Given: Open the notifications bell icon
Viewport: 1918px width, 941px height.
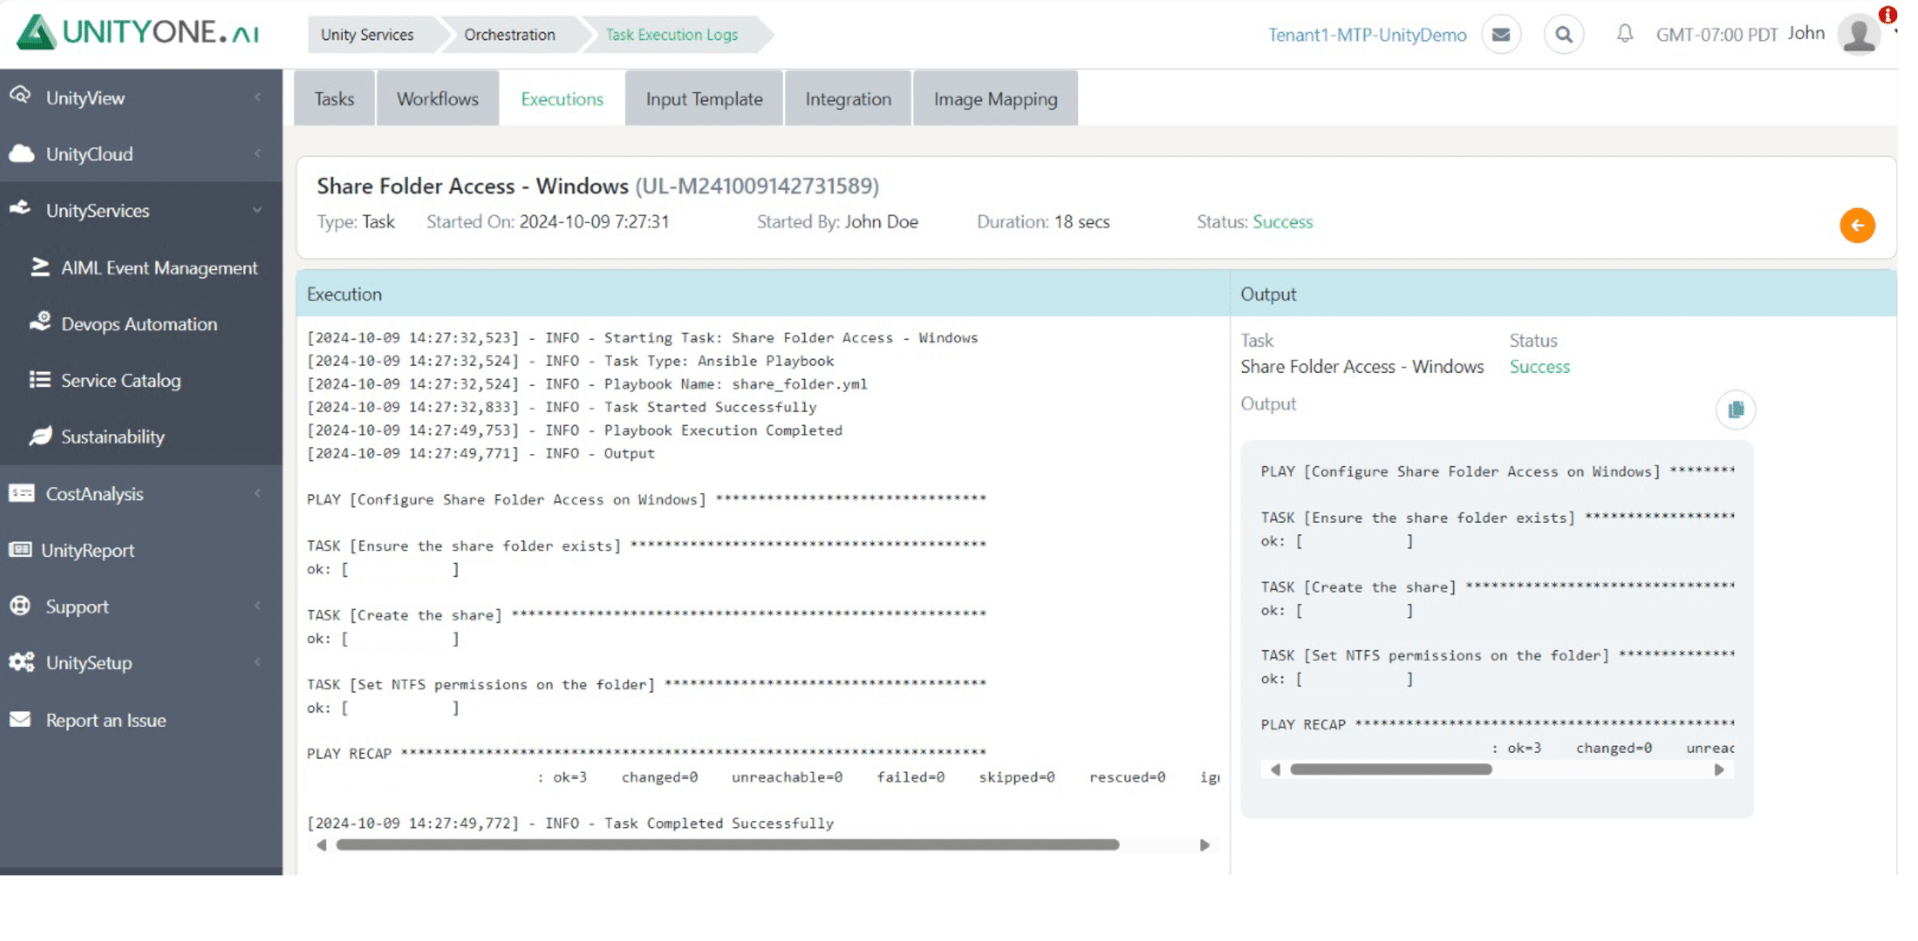Looking at the screenshot, I should pos(1624,34).
